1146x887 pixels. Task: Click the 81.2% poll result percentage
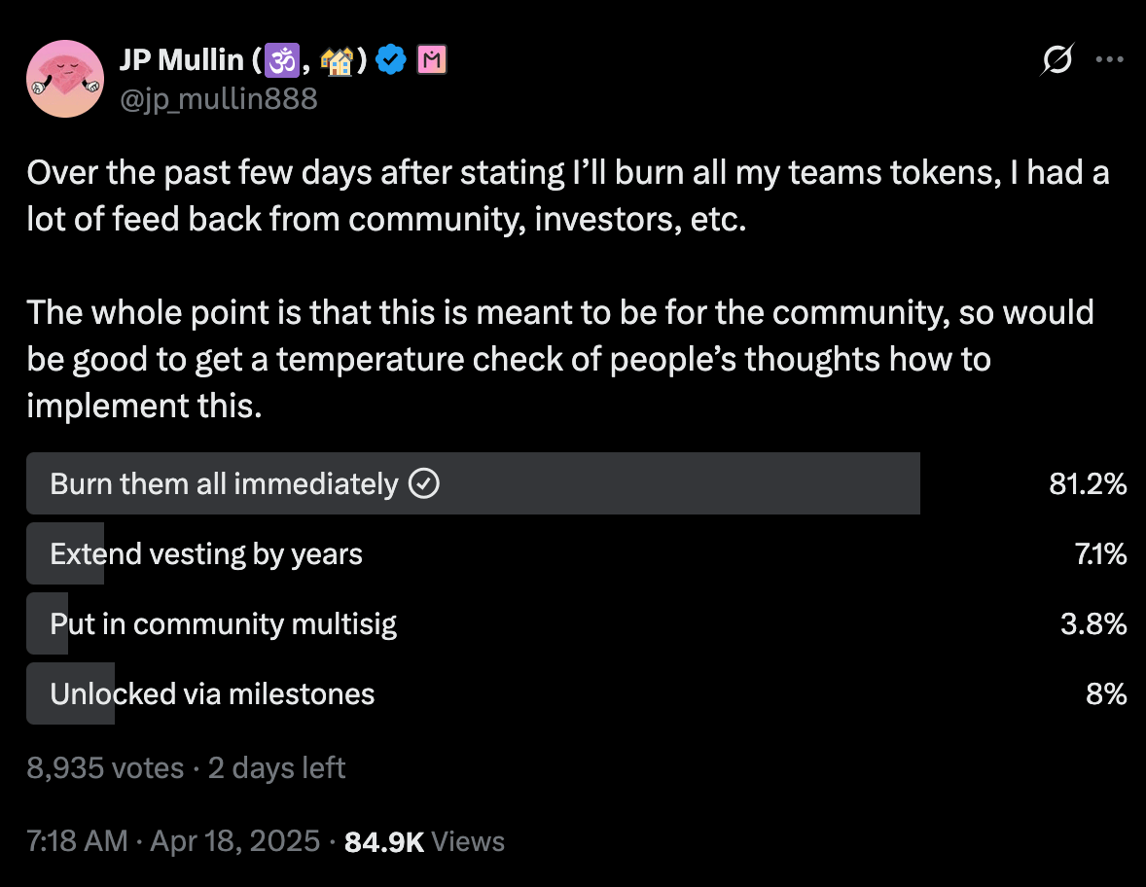(x=1088, y=483)
